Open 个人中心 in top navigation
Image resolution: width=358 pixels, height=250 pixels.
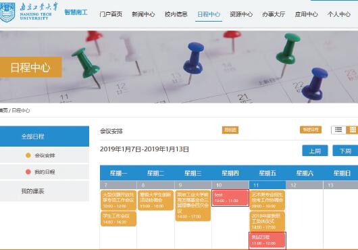click(339, 14)
